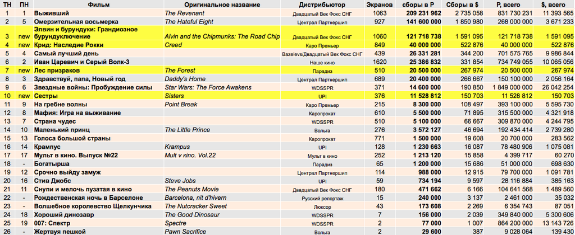Select the original title 'Spectre'
Image resolution: width=575 pixels, height=235 pixels.
[x=176, y=223]
